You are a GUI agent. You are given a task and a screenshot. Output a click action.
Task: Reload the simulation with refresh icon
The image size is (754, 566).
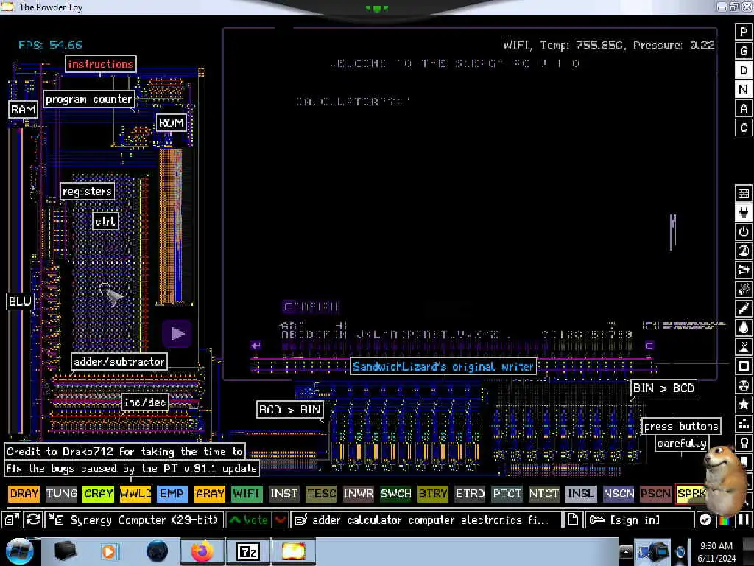[33, 520]
